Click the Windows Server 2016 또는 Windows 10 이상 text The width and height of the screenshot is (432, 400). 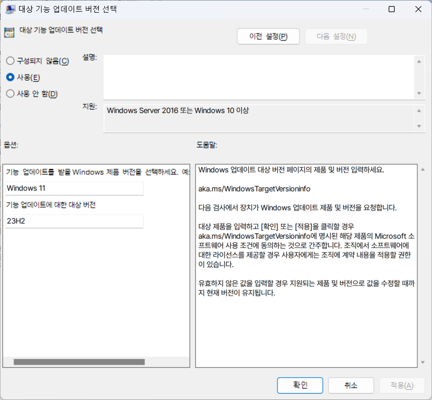tap(178, 111)
